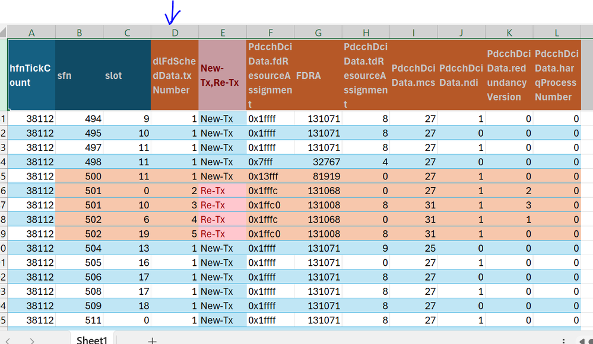
Task: Select the 0x13fff cell
Action: point(270,176)
